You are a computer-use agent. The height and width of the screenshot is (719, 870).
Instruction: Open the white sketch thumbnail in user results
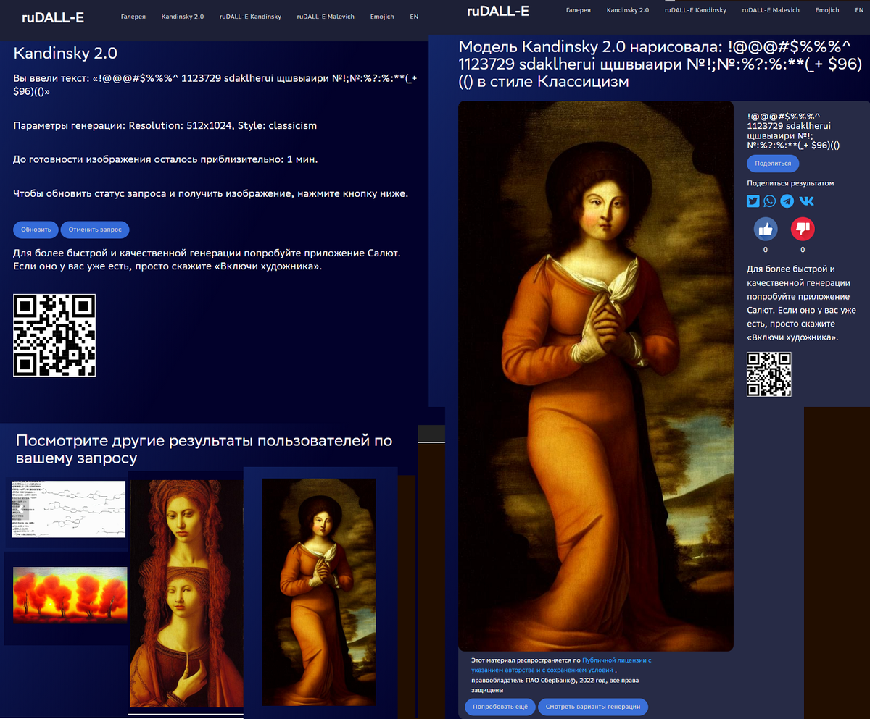pos(68,509)
